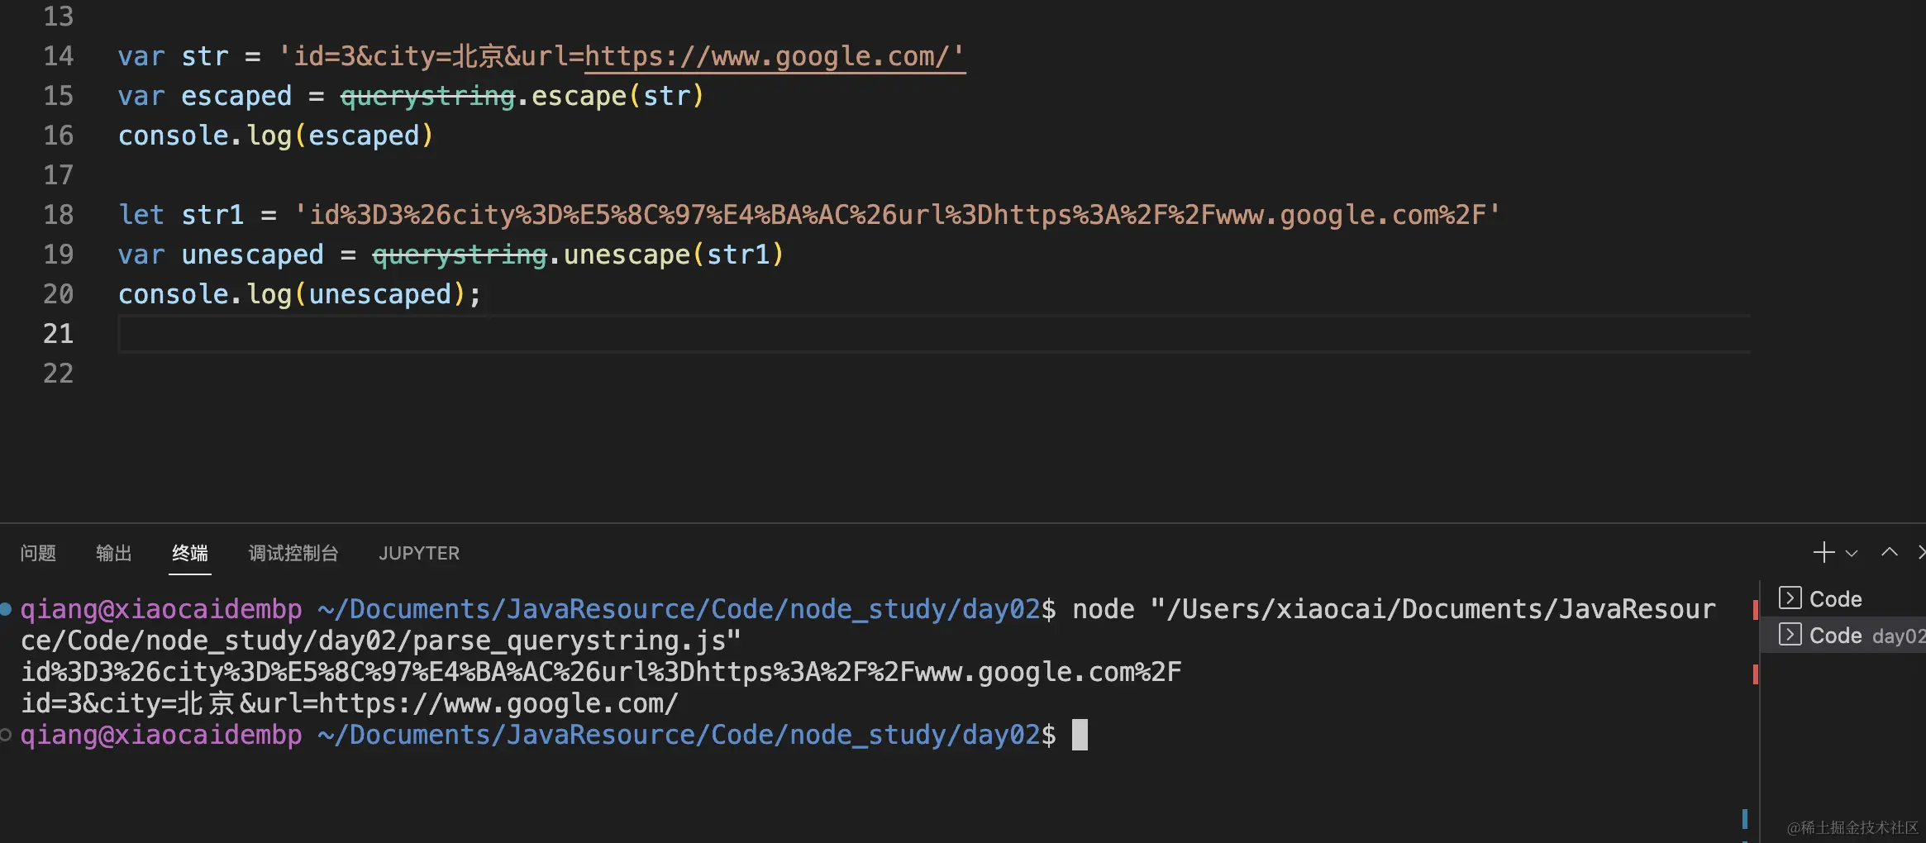Select the Code terminal entry without a day02 label
Viewport: 1926px width, 843px height.
point(1843,598)
